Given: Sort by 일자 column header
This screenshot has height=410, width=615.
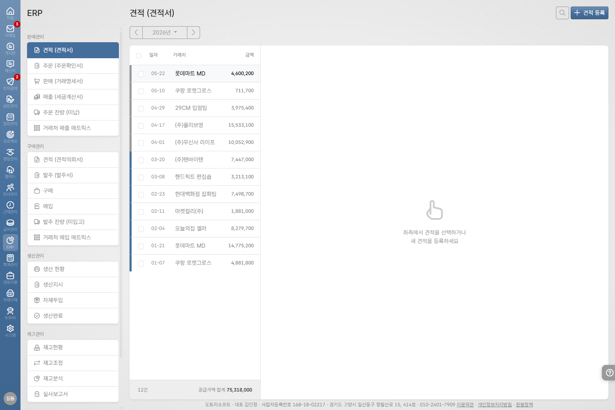Looking at the screenshot, I should click(x=153, y=55).
